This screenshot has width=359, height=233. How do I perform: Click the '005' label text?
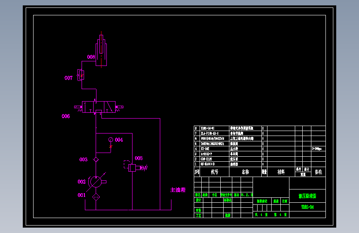[139, 158]
